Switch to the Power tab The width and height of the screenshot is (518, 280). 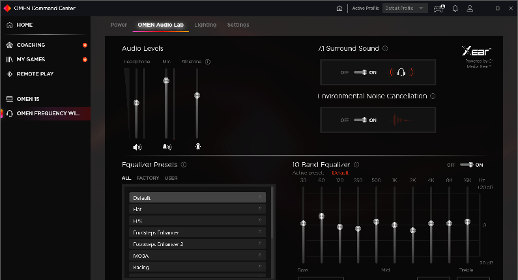(119, 25)
